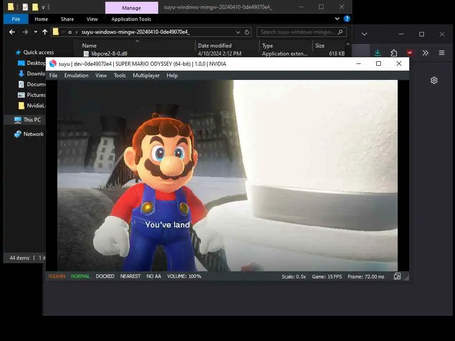The image size is (455, 341).
Task: Open the Help menu in suyu
Action: 172,75
